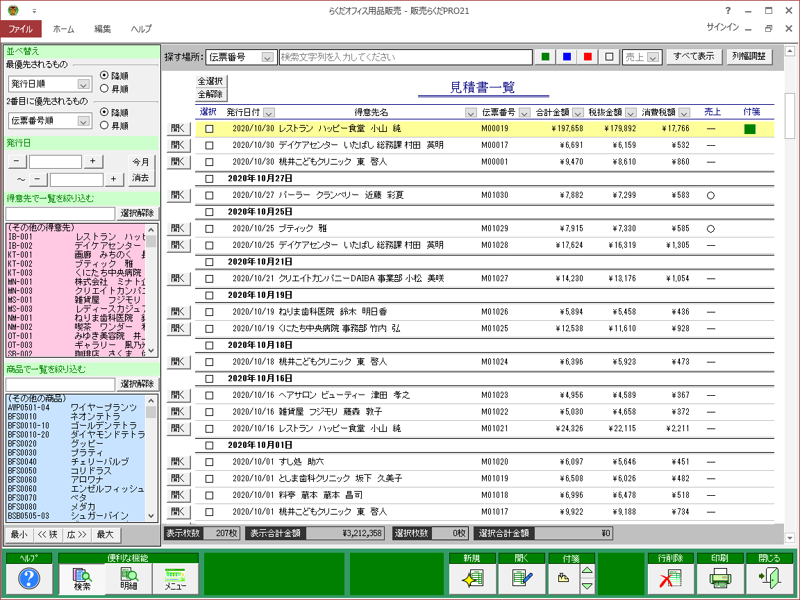Click 選択解除 under customer filter
This screenshot has height=600, width=800.
[x=137, y=213]
